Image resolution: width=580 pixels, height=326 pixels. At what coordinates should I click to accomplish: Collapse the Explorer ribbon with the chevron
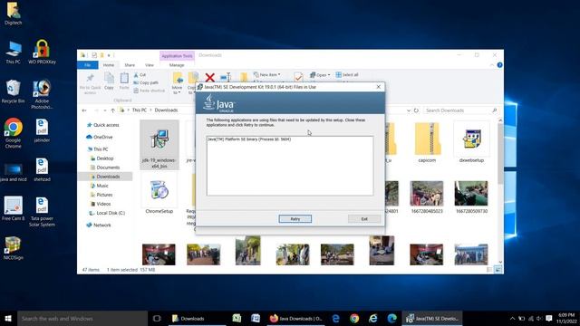491,65
